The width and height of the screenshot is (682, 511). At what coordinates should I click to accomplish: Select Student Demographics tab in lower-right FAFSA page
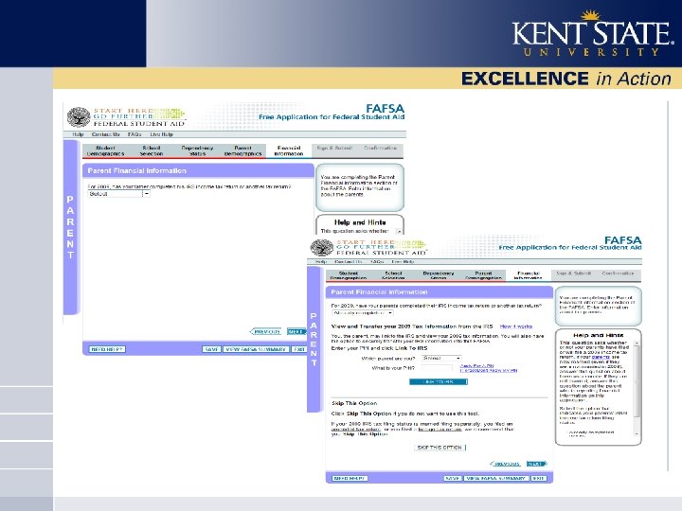click(x=349, y=275)
